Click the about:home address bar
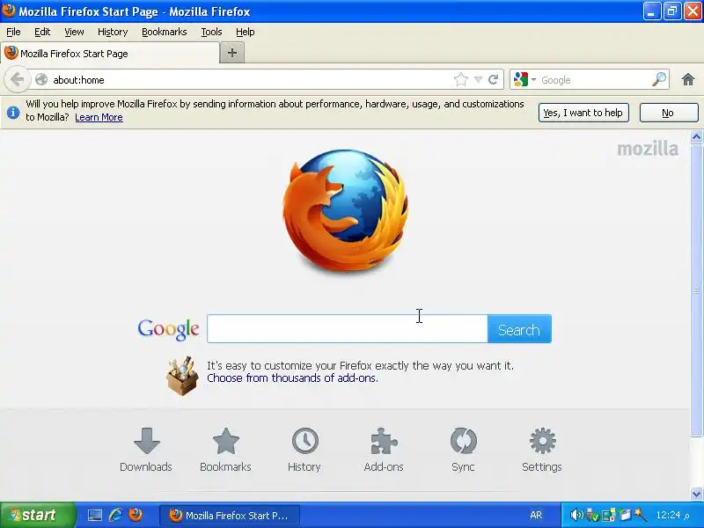This screenshot has width=704, height=528. click(x=252, y=80)
